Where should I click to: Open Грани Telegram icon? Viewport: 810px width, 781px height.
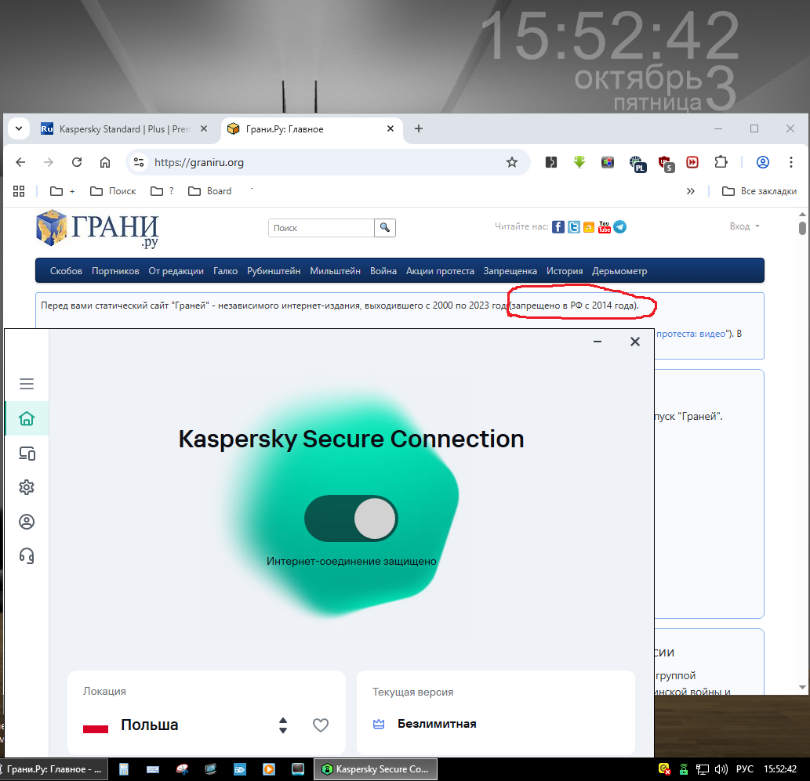tap(620, 227)
